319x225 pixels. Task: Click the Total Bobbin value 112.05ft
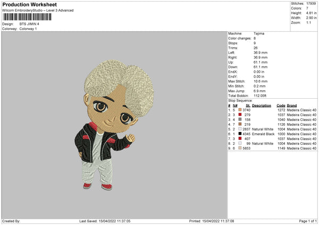(x=260, y=96)
